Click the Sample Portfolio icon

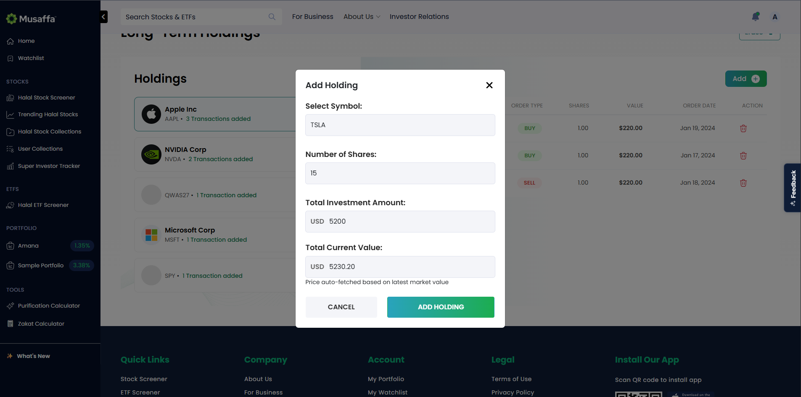(11, 266)
